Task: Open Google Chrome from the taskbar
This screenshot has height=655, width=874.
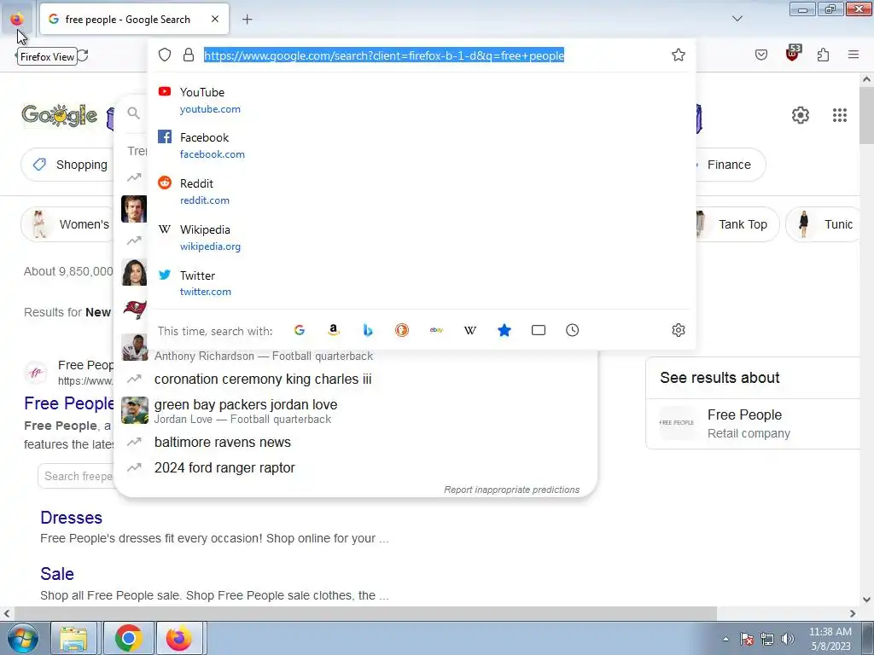Action: click(128, 638)
